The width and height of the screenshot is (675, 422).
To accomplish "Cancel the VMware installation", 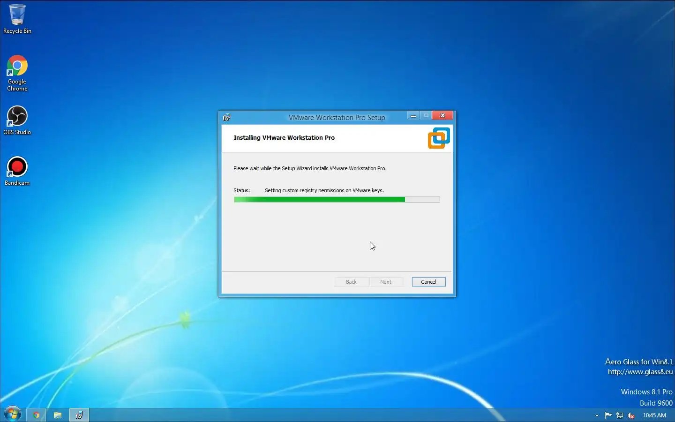I will click(428, 282).
